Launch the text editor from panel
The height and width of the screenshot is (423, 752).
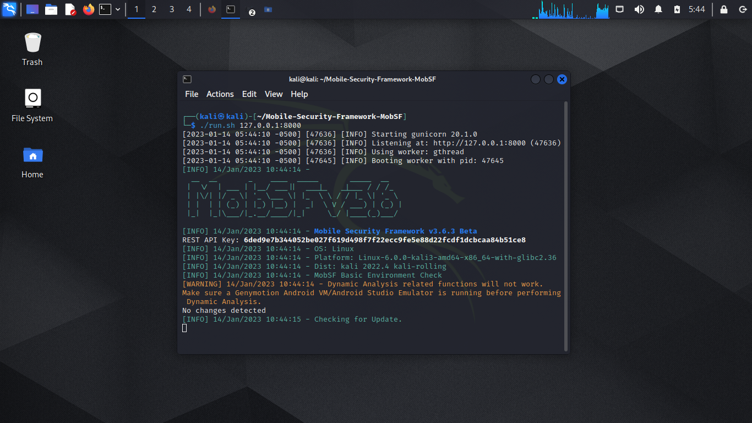pyautogui.click(x=70, y=9)
